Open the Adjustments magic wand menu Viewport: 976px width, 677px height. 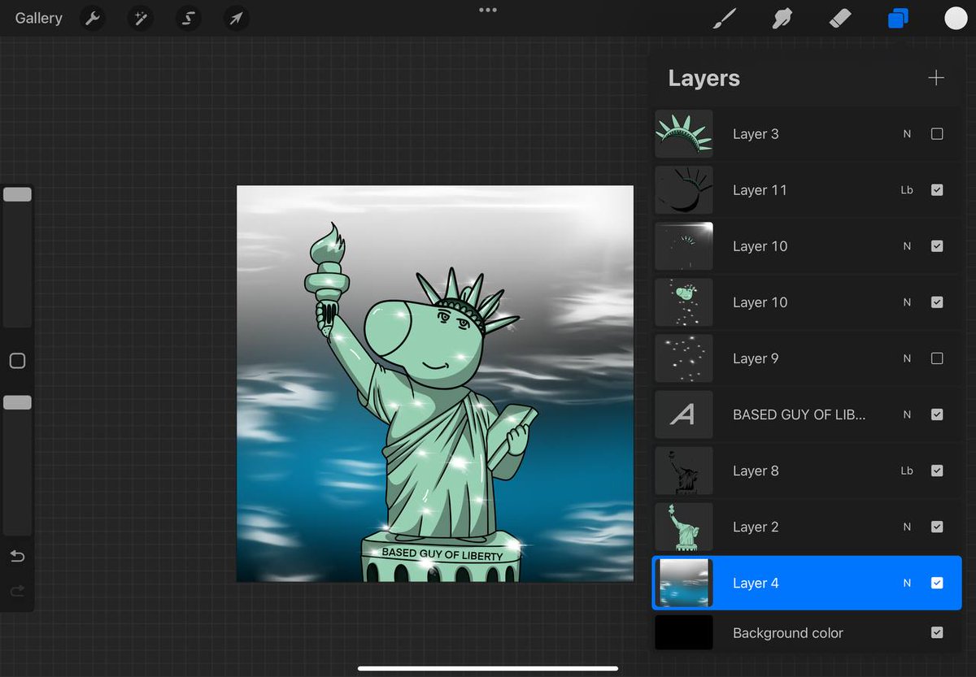pos(141,18)
